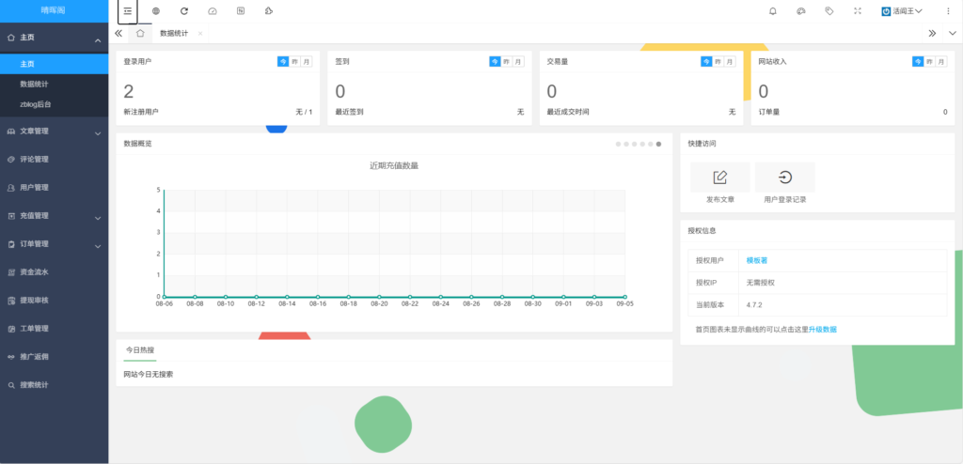The image size is (963, 464).
Task: Select the 今日热搜 tab
Action: tap(140, 349)
